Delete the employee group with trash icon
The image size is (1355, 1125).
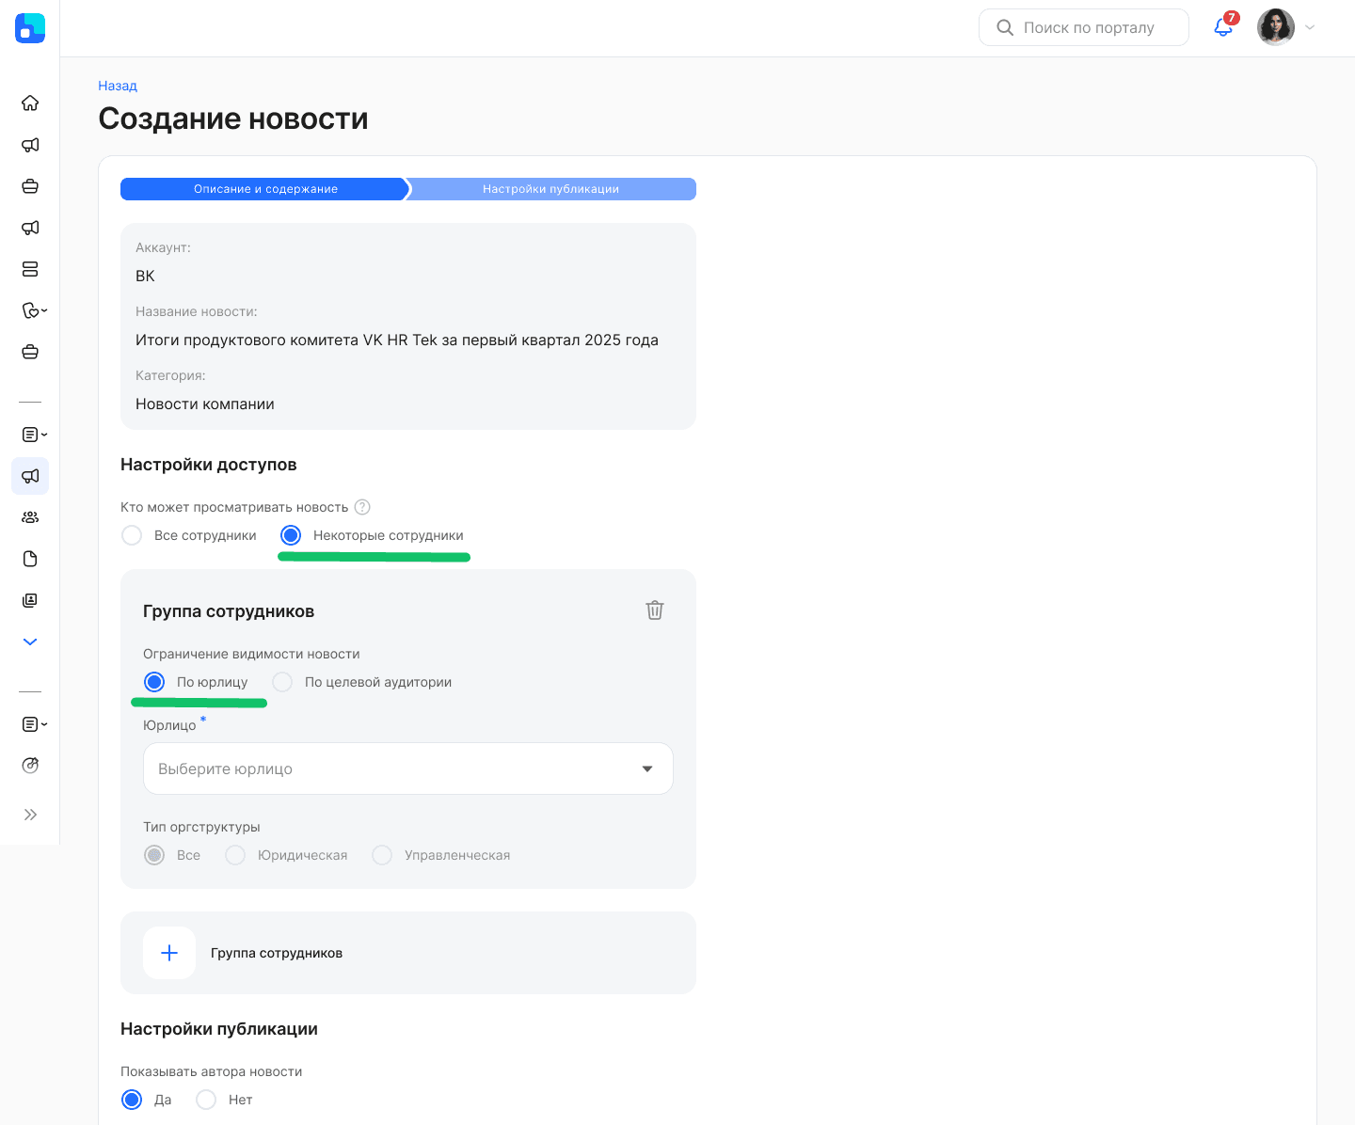point(655,610)
